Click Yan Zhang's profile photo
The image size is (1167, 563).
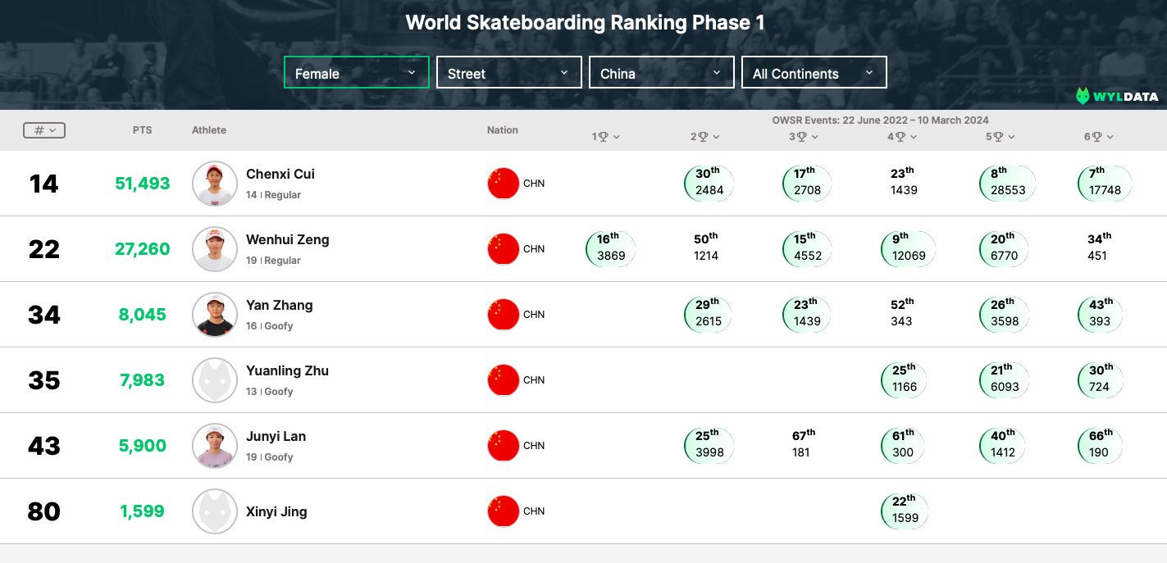(215, 315)
